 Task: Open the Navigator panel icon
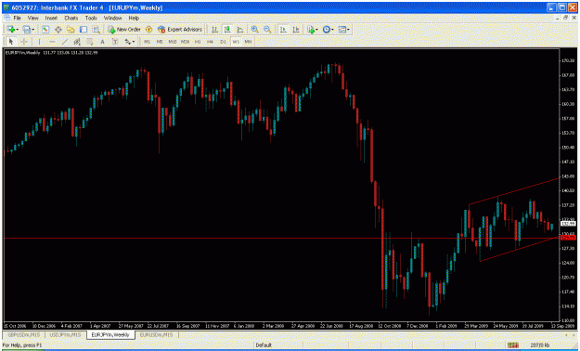click(x=71, y=30)
